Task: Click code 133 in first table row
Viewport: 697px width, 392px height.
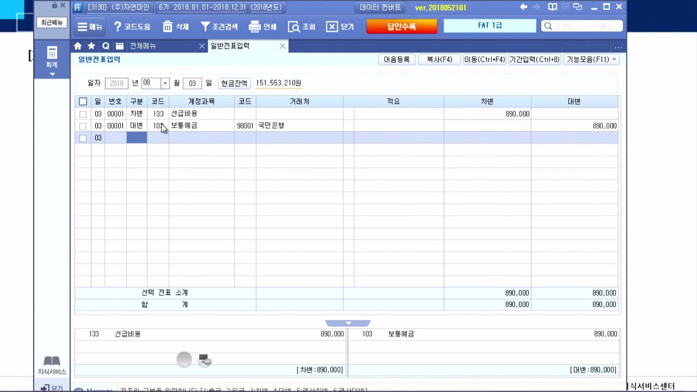Action: 158,114
